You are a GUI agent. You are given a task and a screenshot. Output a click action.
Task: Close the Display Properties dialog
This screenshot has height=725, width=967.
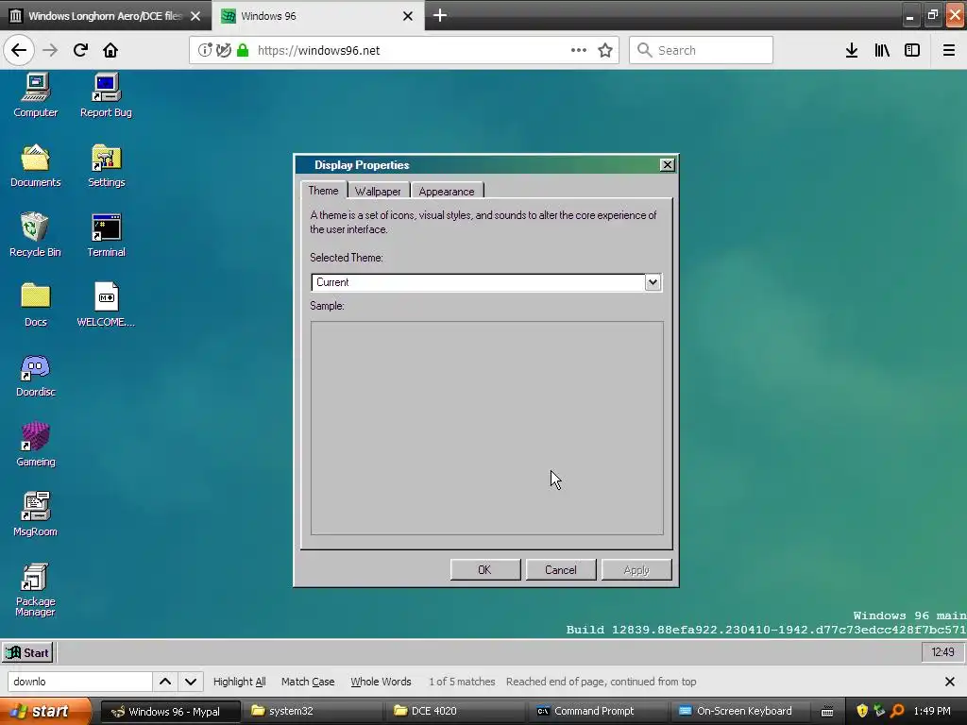click(x=667, y=164)
